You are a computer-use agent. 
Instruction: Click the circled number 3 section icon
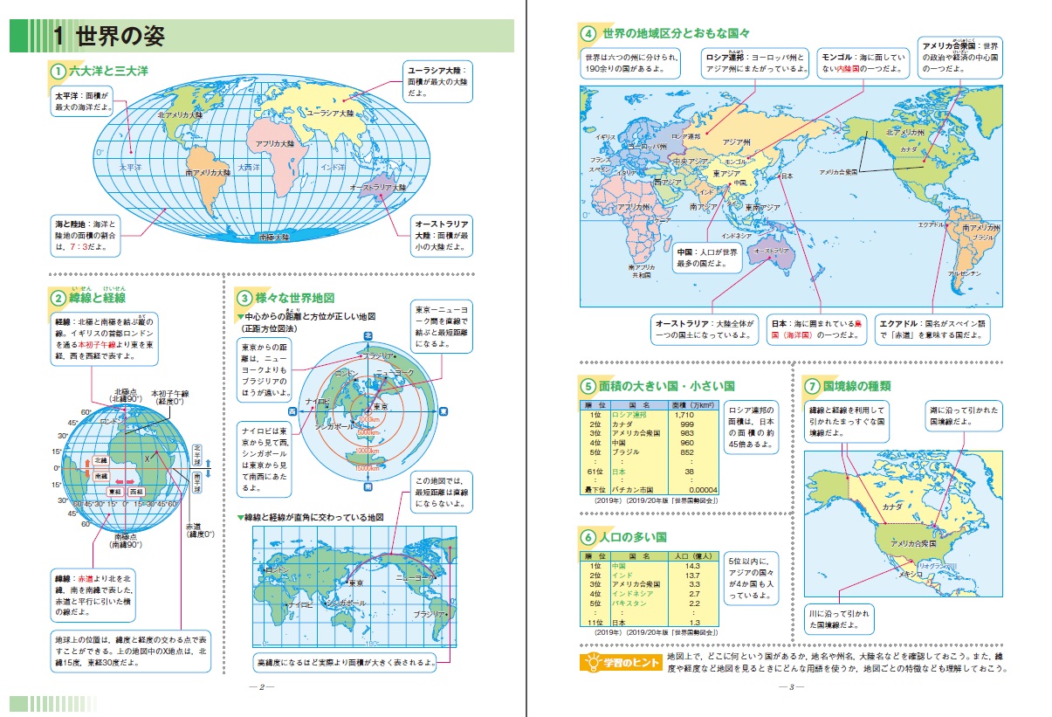pyautogui.click(x=245, y=298)
